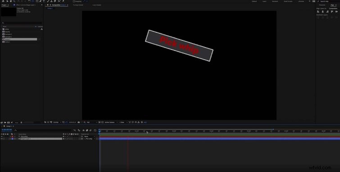Open the Align Layers to Composition dropdown

pos(333,9)
